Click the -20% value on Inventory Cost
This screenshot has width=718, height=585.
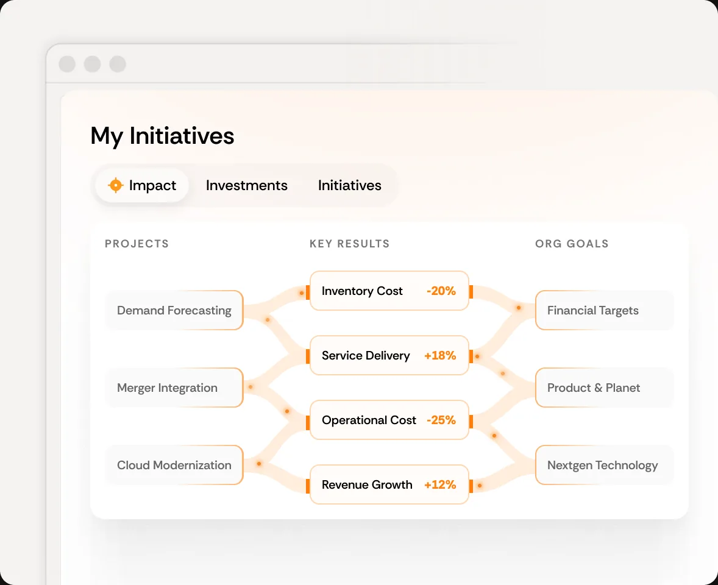pos(441,291)
